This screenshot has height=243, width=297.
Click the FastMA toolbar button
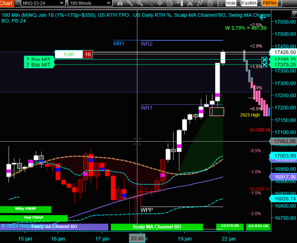[x=249, y=3]
